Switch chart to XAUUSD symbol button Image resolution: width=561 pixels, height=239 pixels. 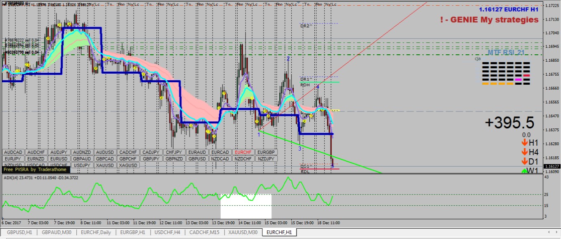tap(104, 165)
